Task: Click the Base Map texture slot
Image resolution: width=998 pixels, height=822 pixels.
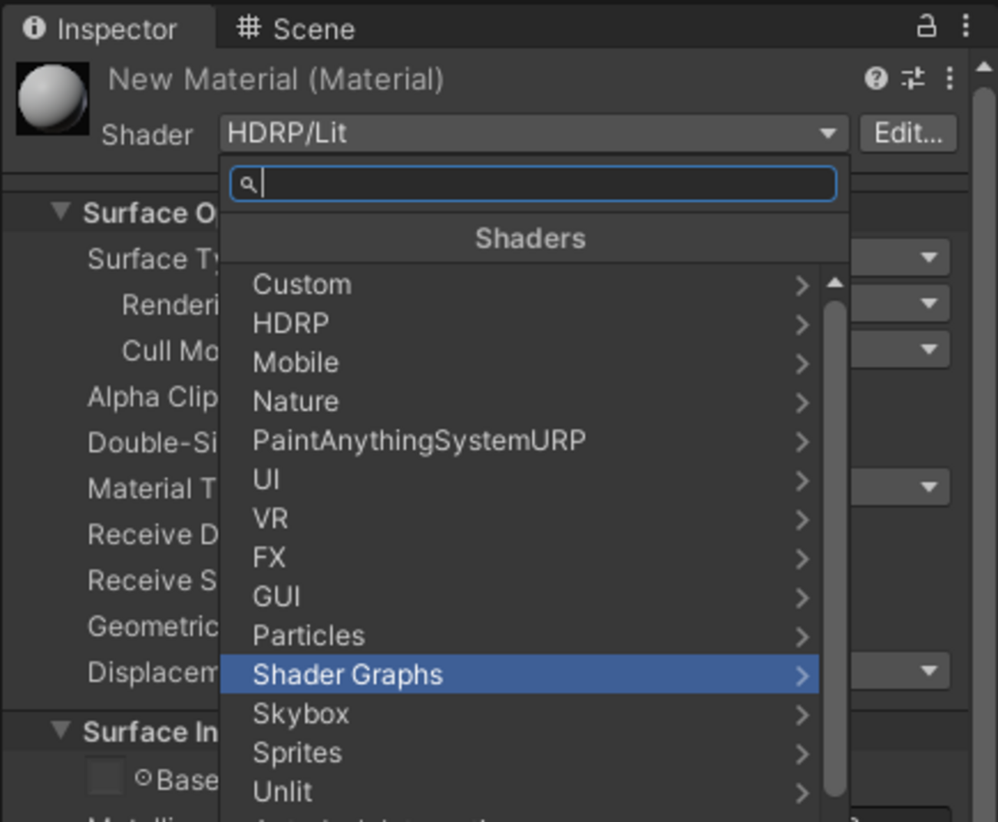Action: (104, 777)
